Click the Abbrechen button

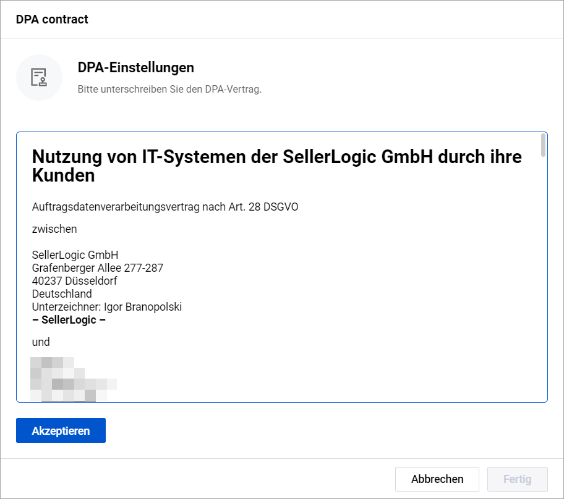437,479
